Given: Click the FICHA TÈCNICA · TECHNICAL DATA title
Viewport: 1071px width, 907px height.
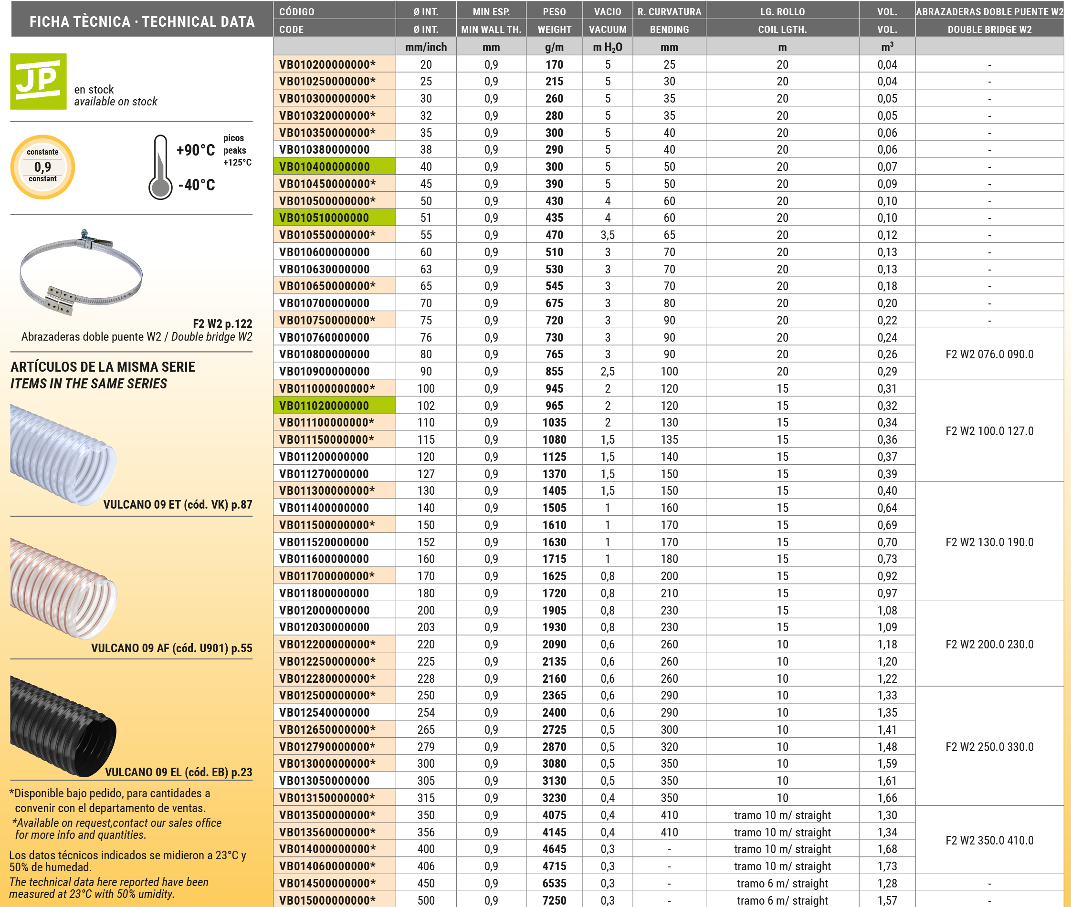Looking at the screenshot, I should click(142, 21).
